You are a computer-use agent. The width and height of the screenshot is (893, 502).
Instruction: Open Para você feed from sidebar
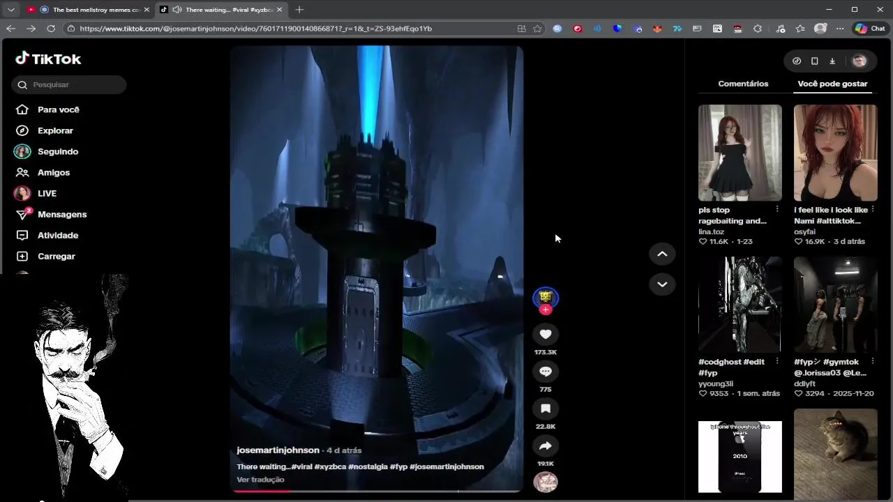click(x=48, y=109)
